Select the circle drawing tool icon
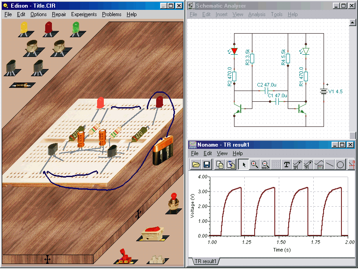This screenshot has width=358, height=269. (x=341, y=165)
